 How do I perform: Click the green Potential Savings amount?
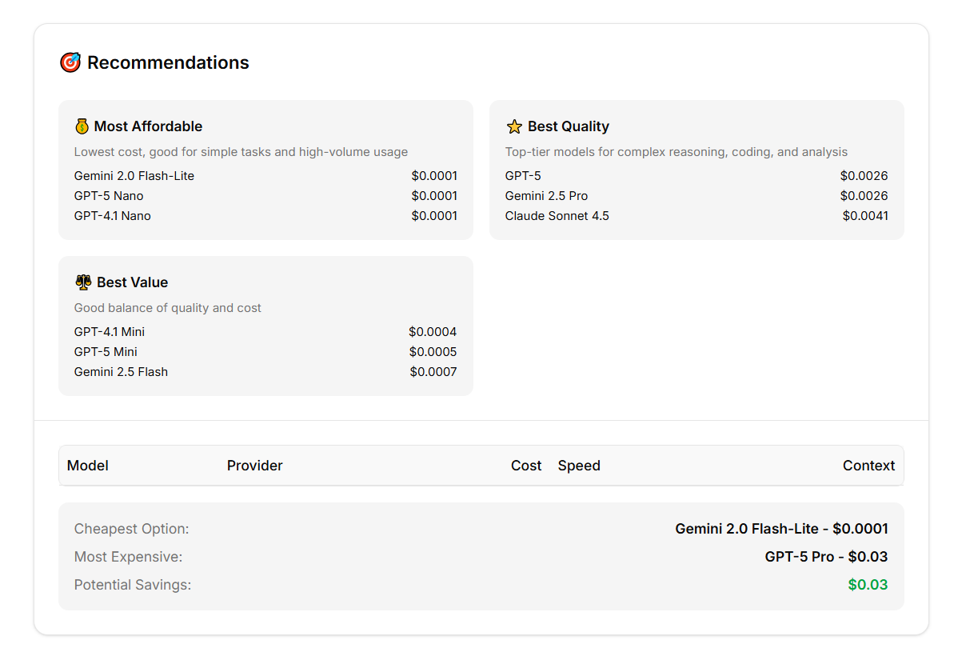(867, 584)
